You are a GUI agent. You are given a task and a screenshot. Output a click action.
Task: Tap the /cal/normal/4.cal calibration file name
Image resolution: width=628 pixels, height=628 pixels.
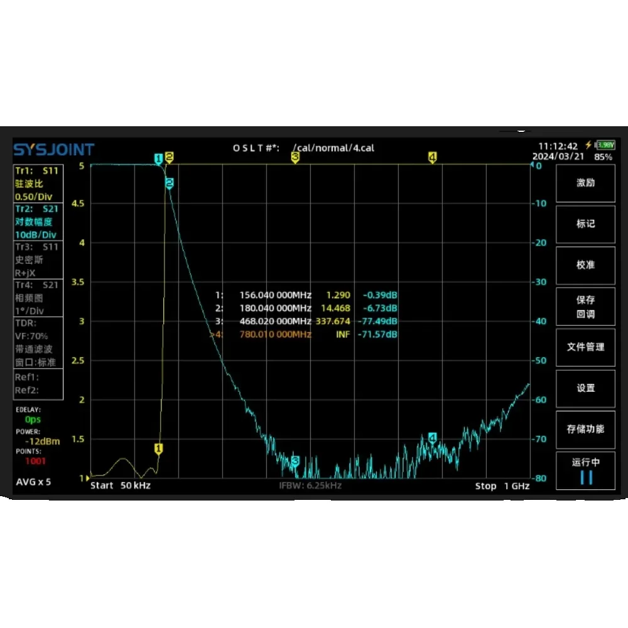(333, 148)
